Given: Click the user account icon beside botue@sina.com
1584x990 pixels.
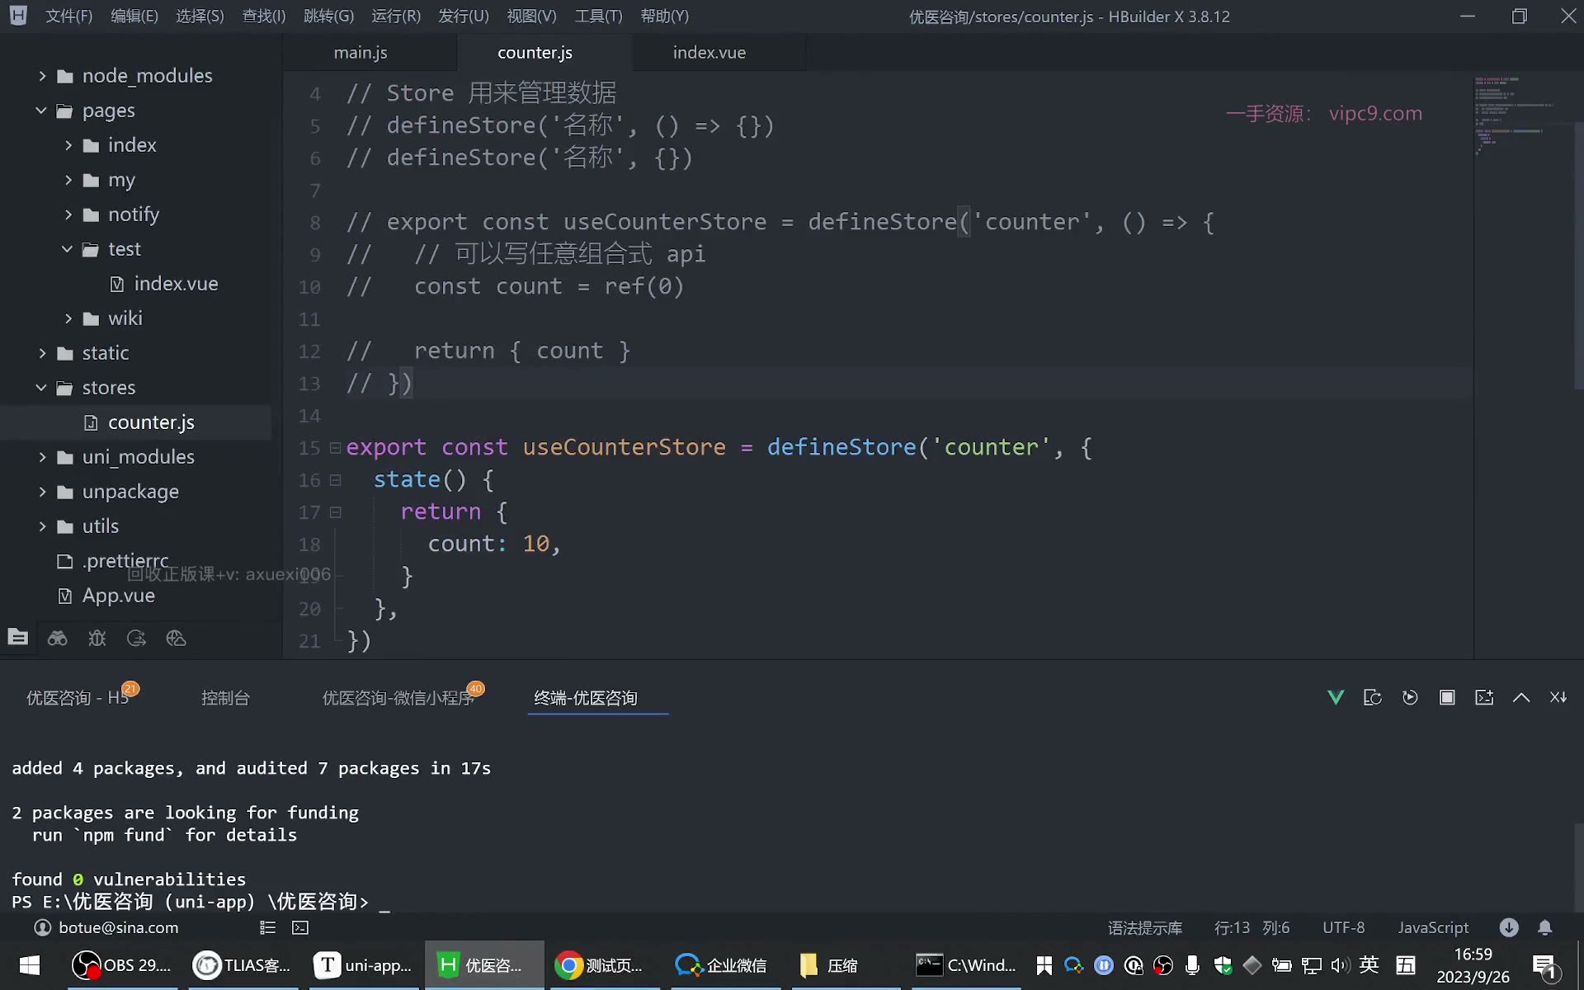Looking at the screenshot, I should pyautogui.click(x=42, y=928).
